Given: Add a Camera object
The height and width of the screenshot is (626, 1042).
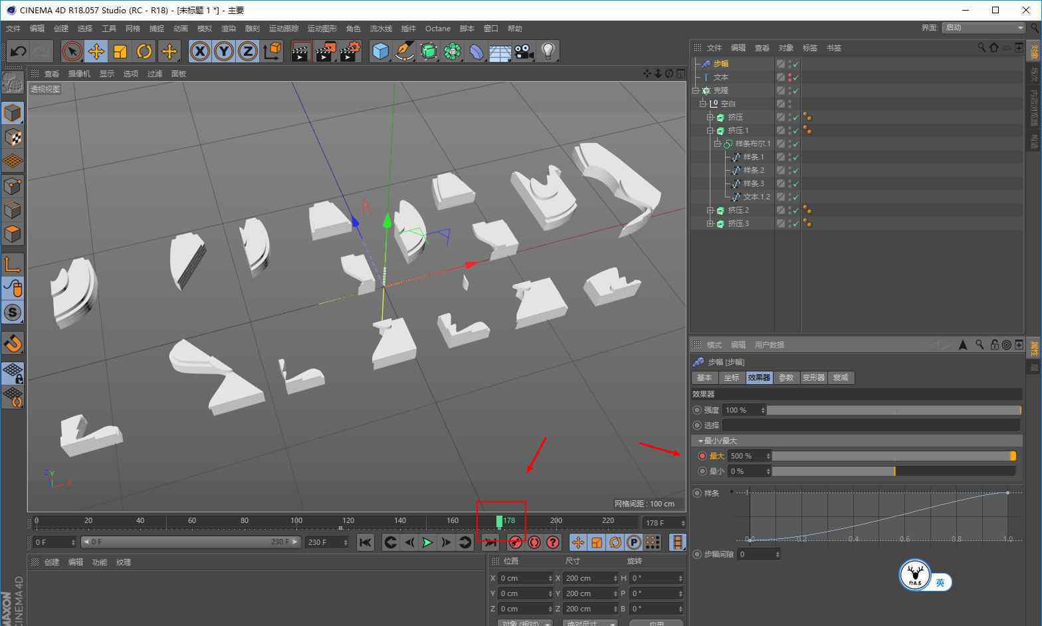Looking at the screenshot, I should pos(524,51).
